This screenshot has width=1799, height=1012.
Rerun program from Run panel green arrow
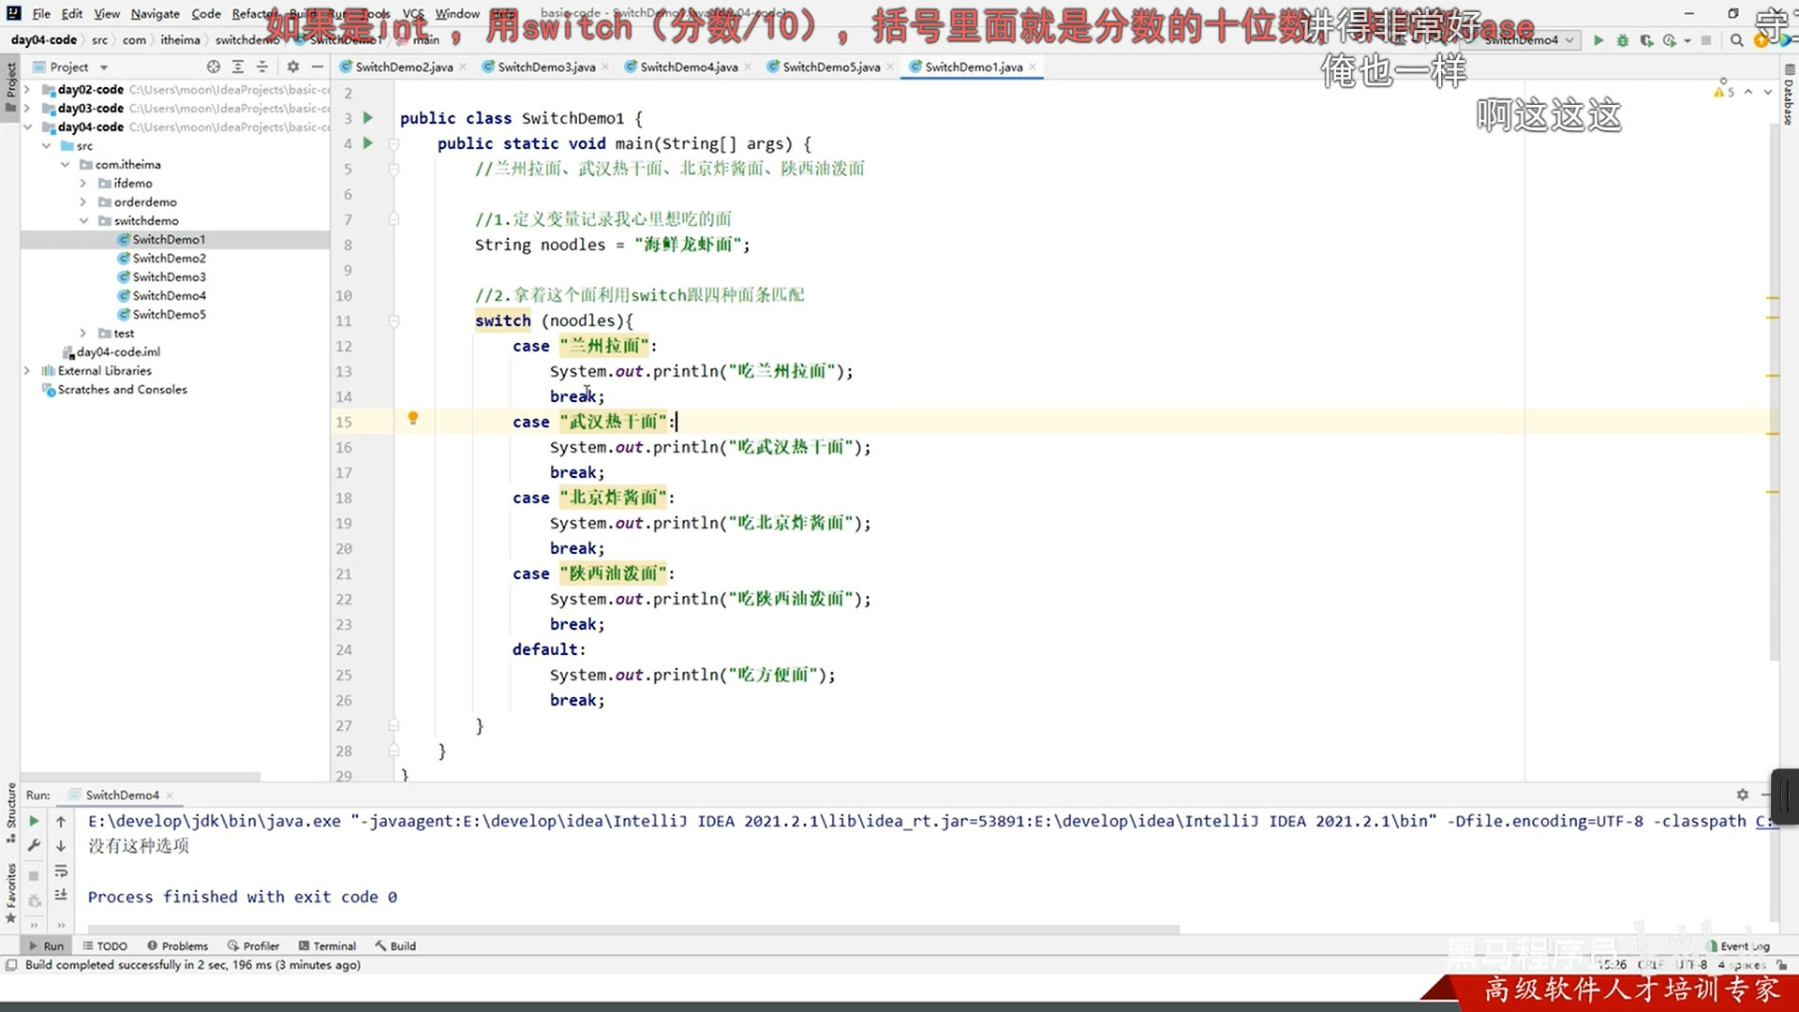click(34, 821)
